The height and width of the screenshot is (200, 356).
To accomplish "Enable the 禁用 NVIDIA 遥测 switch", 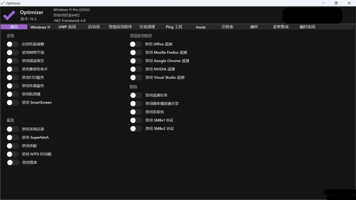I will 136,69.
